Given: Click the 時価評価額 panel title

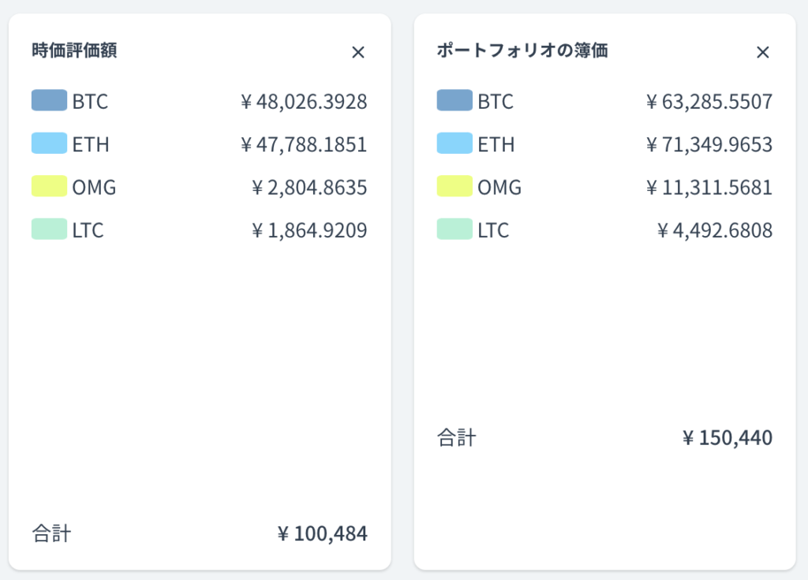Looking at the screenshot, I should 75,51.
